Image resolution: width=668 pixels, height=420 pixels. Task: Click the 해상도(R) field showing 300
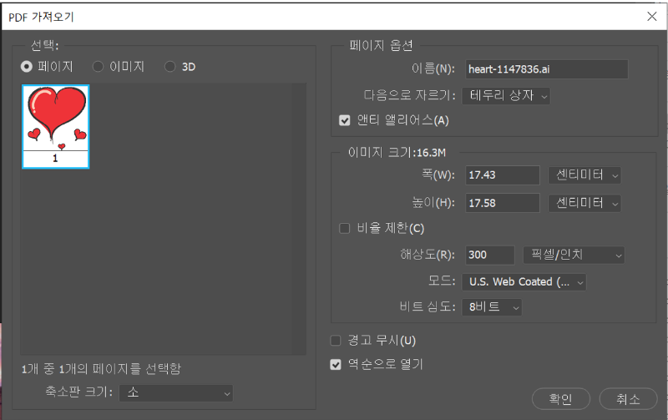(x=490, y=255)
